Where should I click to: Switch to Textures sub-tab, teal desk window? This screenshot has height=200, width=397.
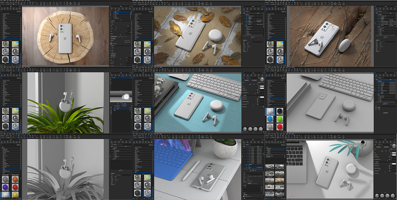254,84
